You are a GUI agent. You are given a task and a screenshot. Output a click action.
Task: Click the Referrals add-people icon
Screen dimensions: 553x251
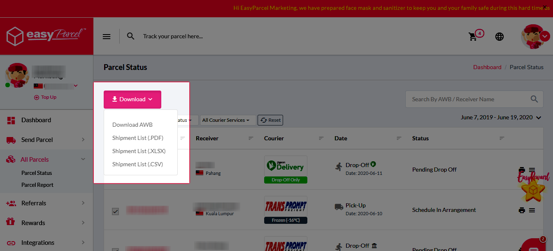click(11, 203)
